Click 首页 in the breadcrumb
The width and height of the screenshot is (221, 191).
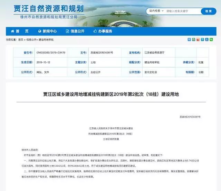click(21, 40)
